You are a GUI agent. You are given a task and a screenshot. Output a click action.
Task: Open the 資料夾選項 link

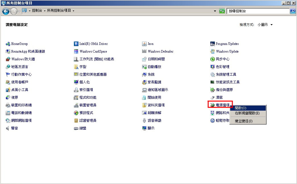156,105
